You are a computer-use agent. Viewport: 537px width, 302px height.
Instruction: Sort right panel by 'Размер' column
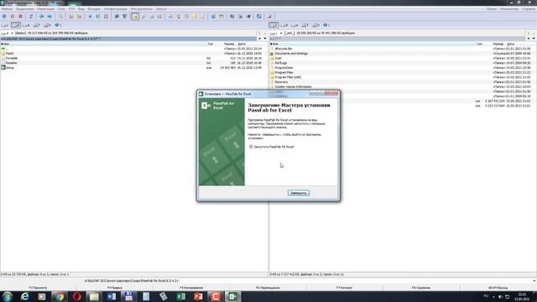coord(498,44)
